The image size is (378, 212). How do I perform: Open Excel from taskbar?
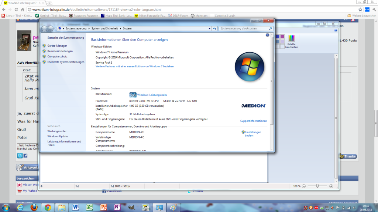(90, 208)
